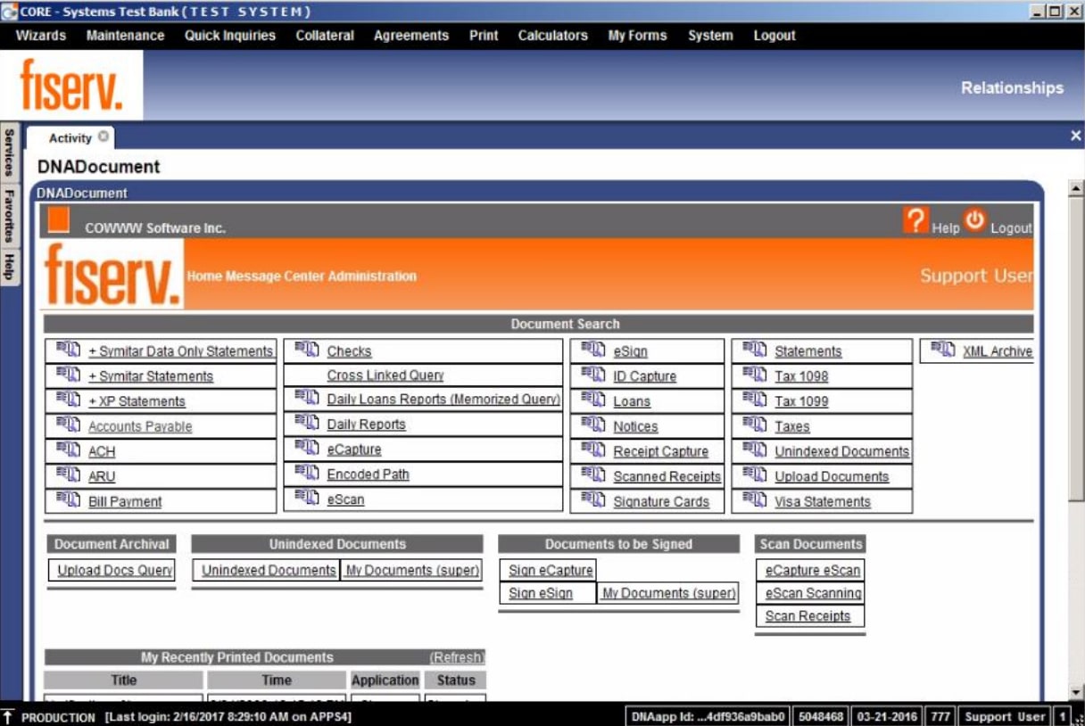This screenshot has width=1085, height=726.
Task: Open the My Forms menu
Action: pos(637,36)
